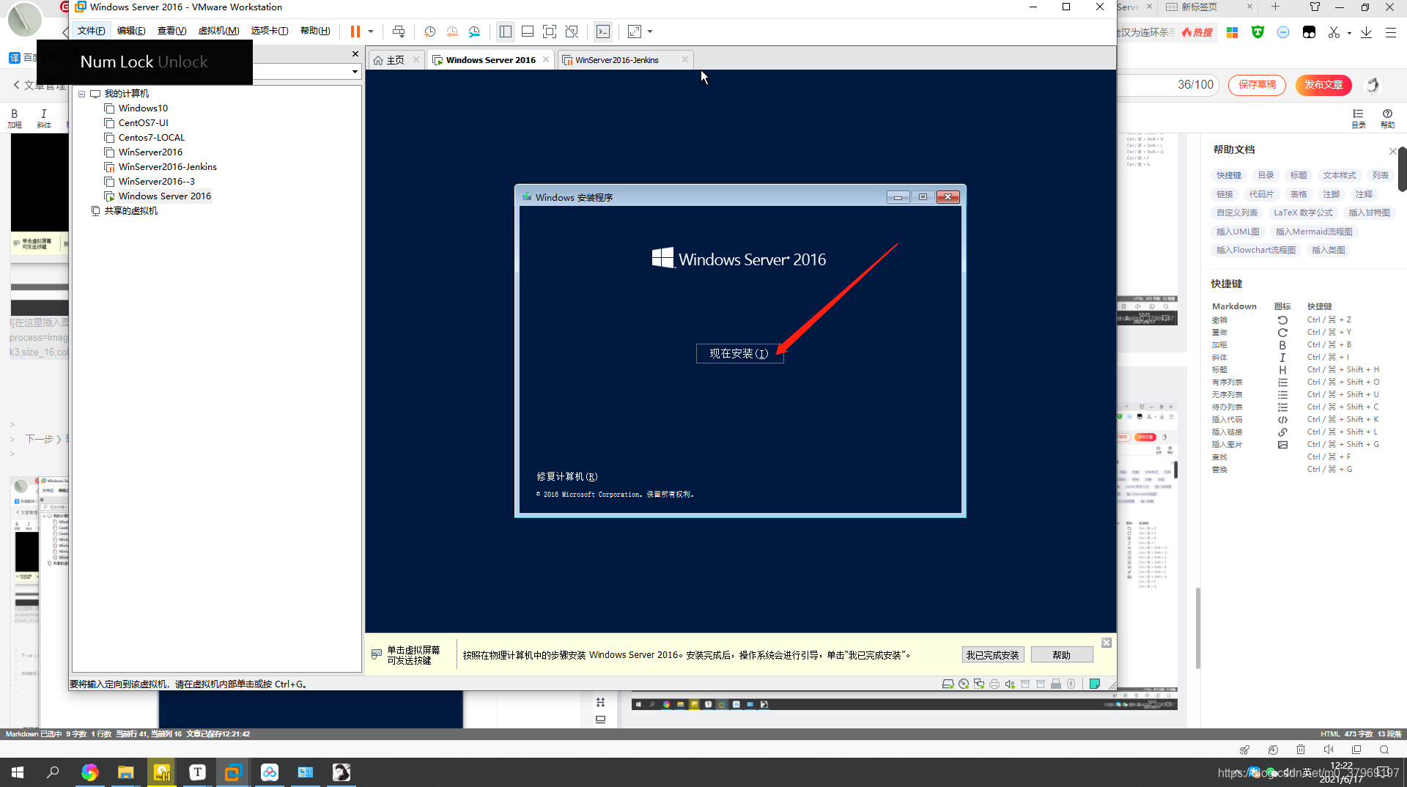Open Windows Start menu
The width and height of the screenshot is (1407, 787).
tap(18, 772)
